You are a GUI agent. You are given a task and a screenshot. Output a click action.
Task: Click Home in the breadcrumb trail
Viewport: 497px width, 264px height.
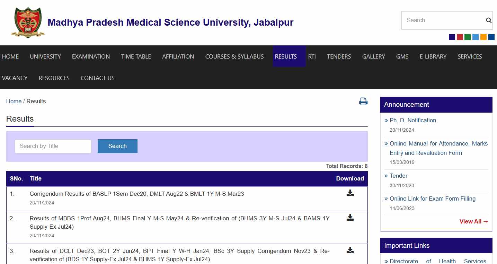[x=14, y=101]
